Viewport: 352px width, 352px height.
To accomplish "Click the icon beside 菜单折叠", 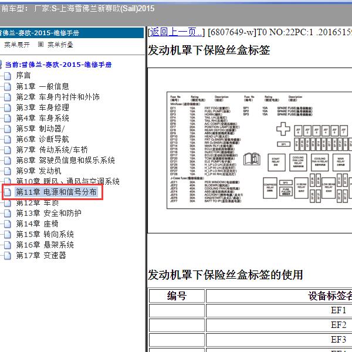I will [x=40, y=45].
